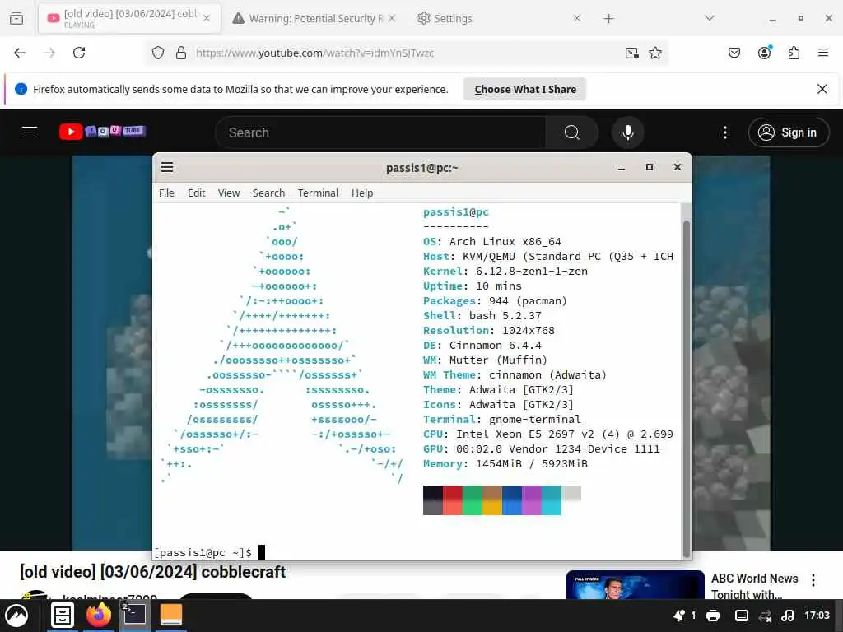Click the green neofetch color block
The image size is (843, 632).
click(x=473, y=500)
